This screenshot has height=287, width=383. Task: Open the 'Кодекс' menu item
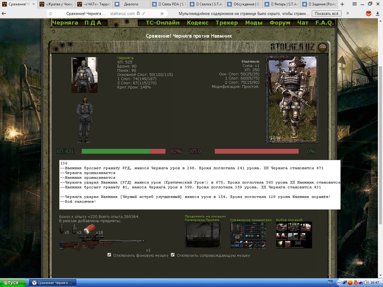click(197, 23)
